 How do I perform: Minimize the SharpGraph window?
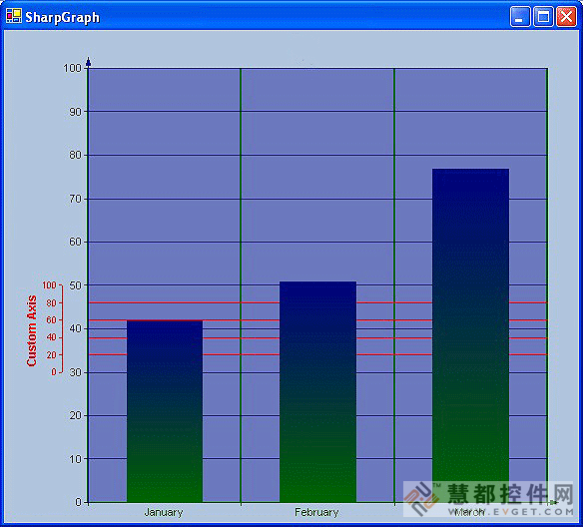click(520, 17)
